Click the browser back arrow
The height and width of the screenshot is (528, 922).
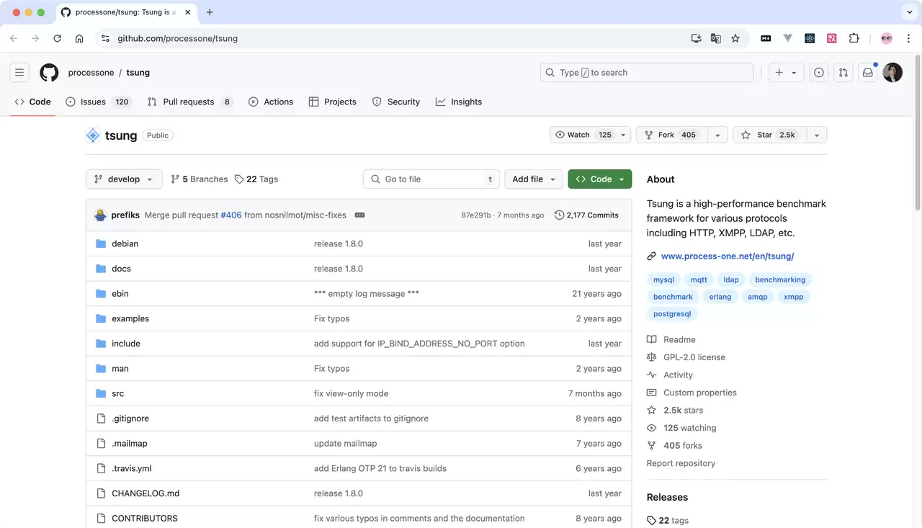tap(14, 38)
